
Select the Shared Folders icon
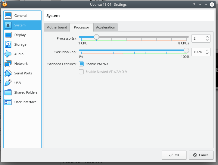point(8,92)
